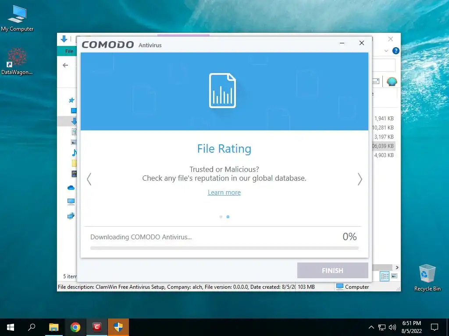
Task: Click the blue download arrow in the Explorer title bar
Action: click(x=64, y=39)
